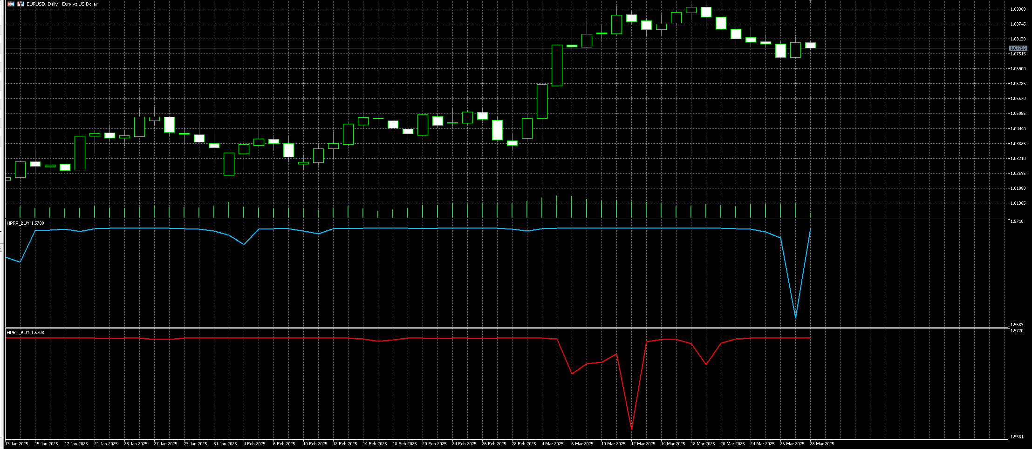This screenshot has width=1032, height=449.
Task: Click the 1.04440 price scale label
Action: [1018, 129]
